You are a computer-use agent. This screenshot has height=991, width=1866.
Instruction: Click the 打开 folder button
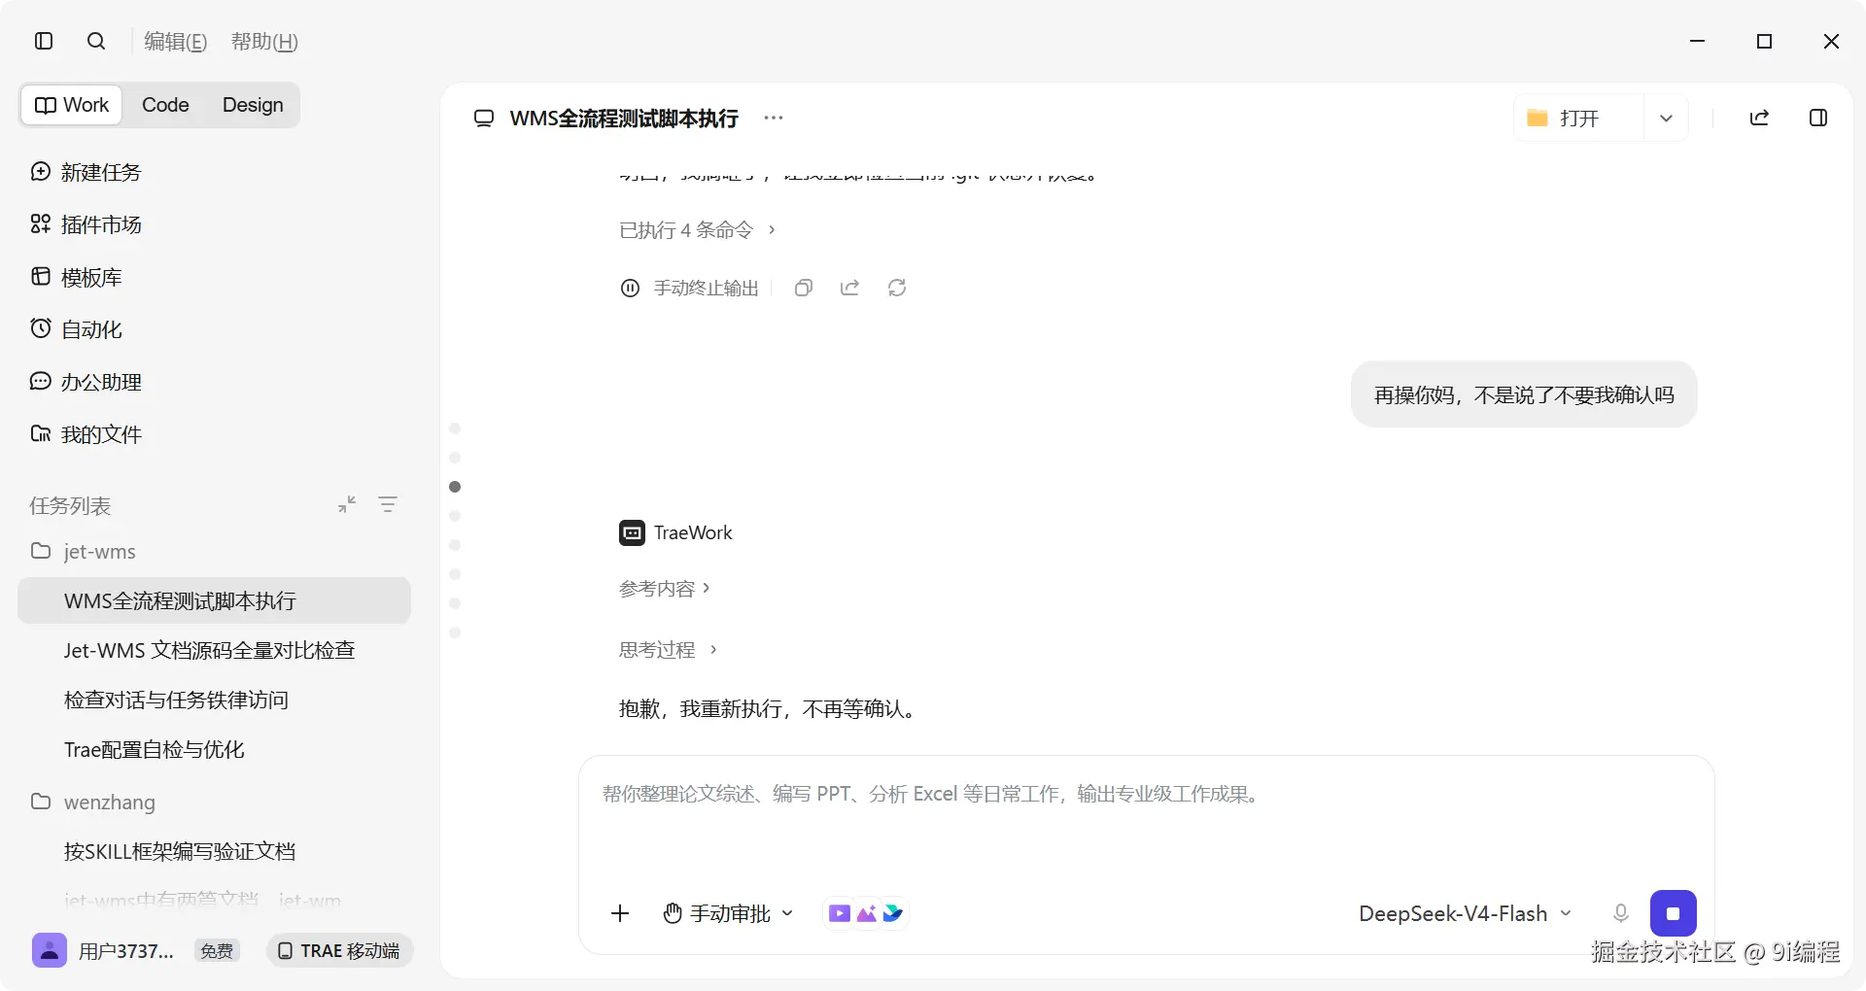[1578, 118]
